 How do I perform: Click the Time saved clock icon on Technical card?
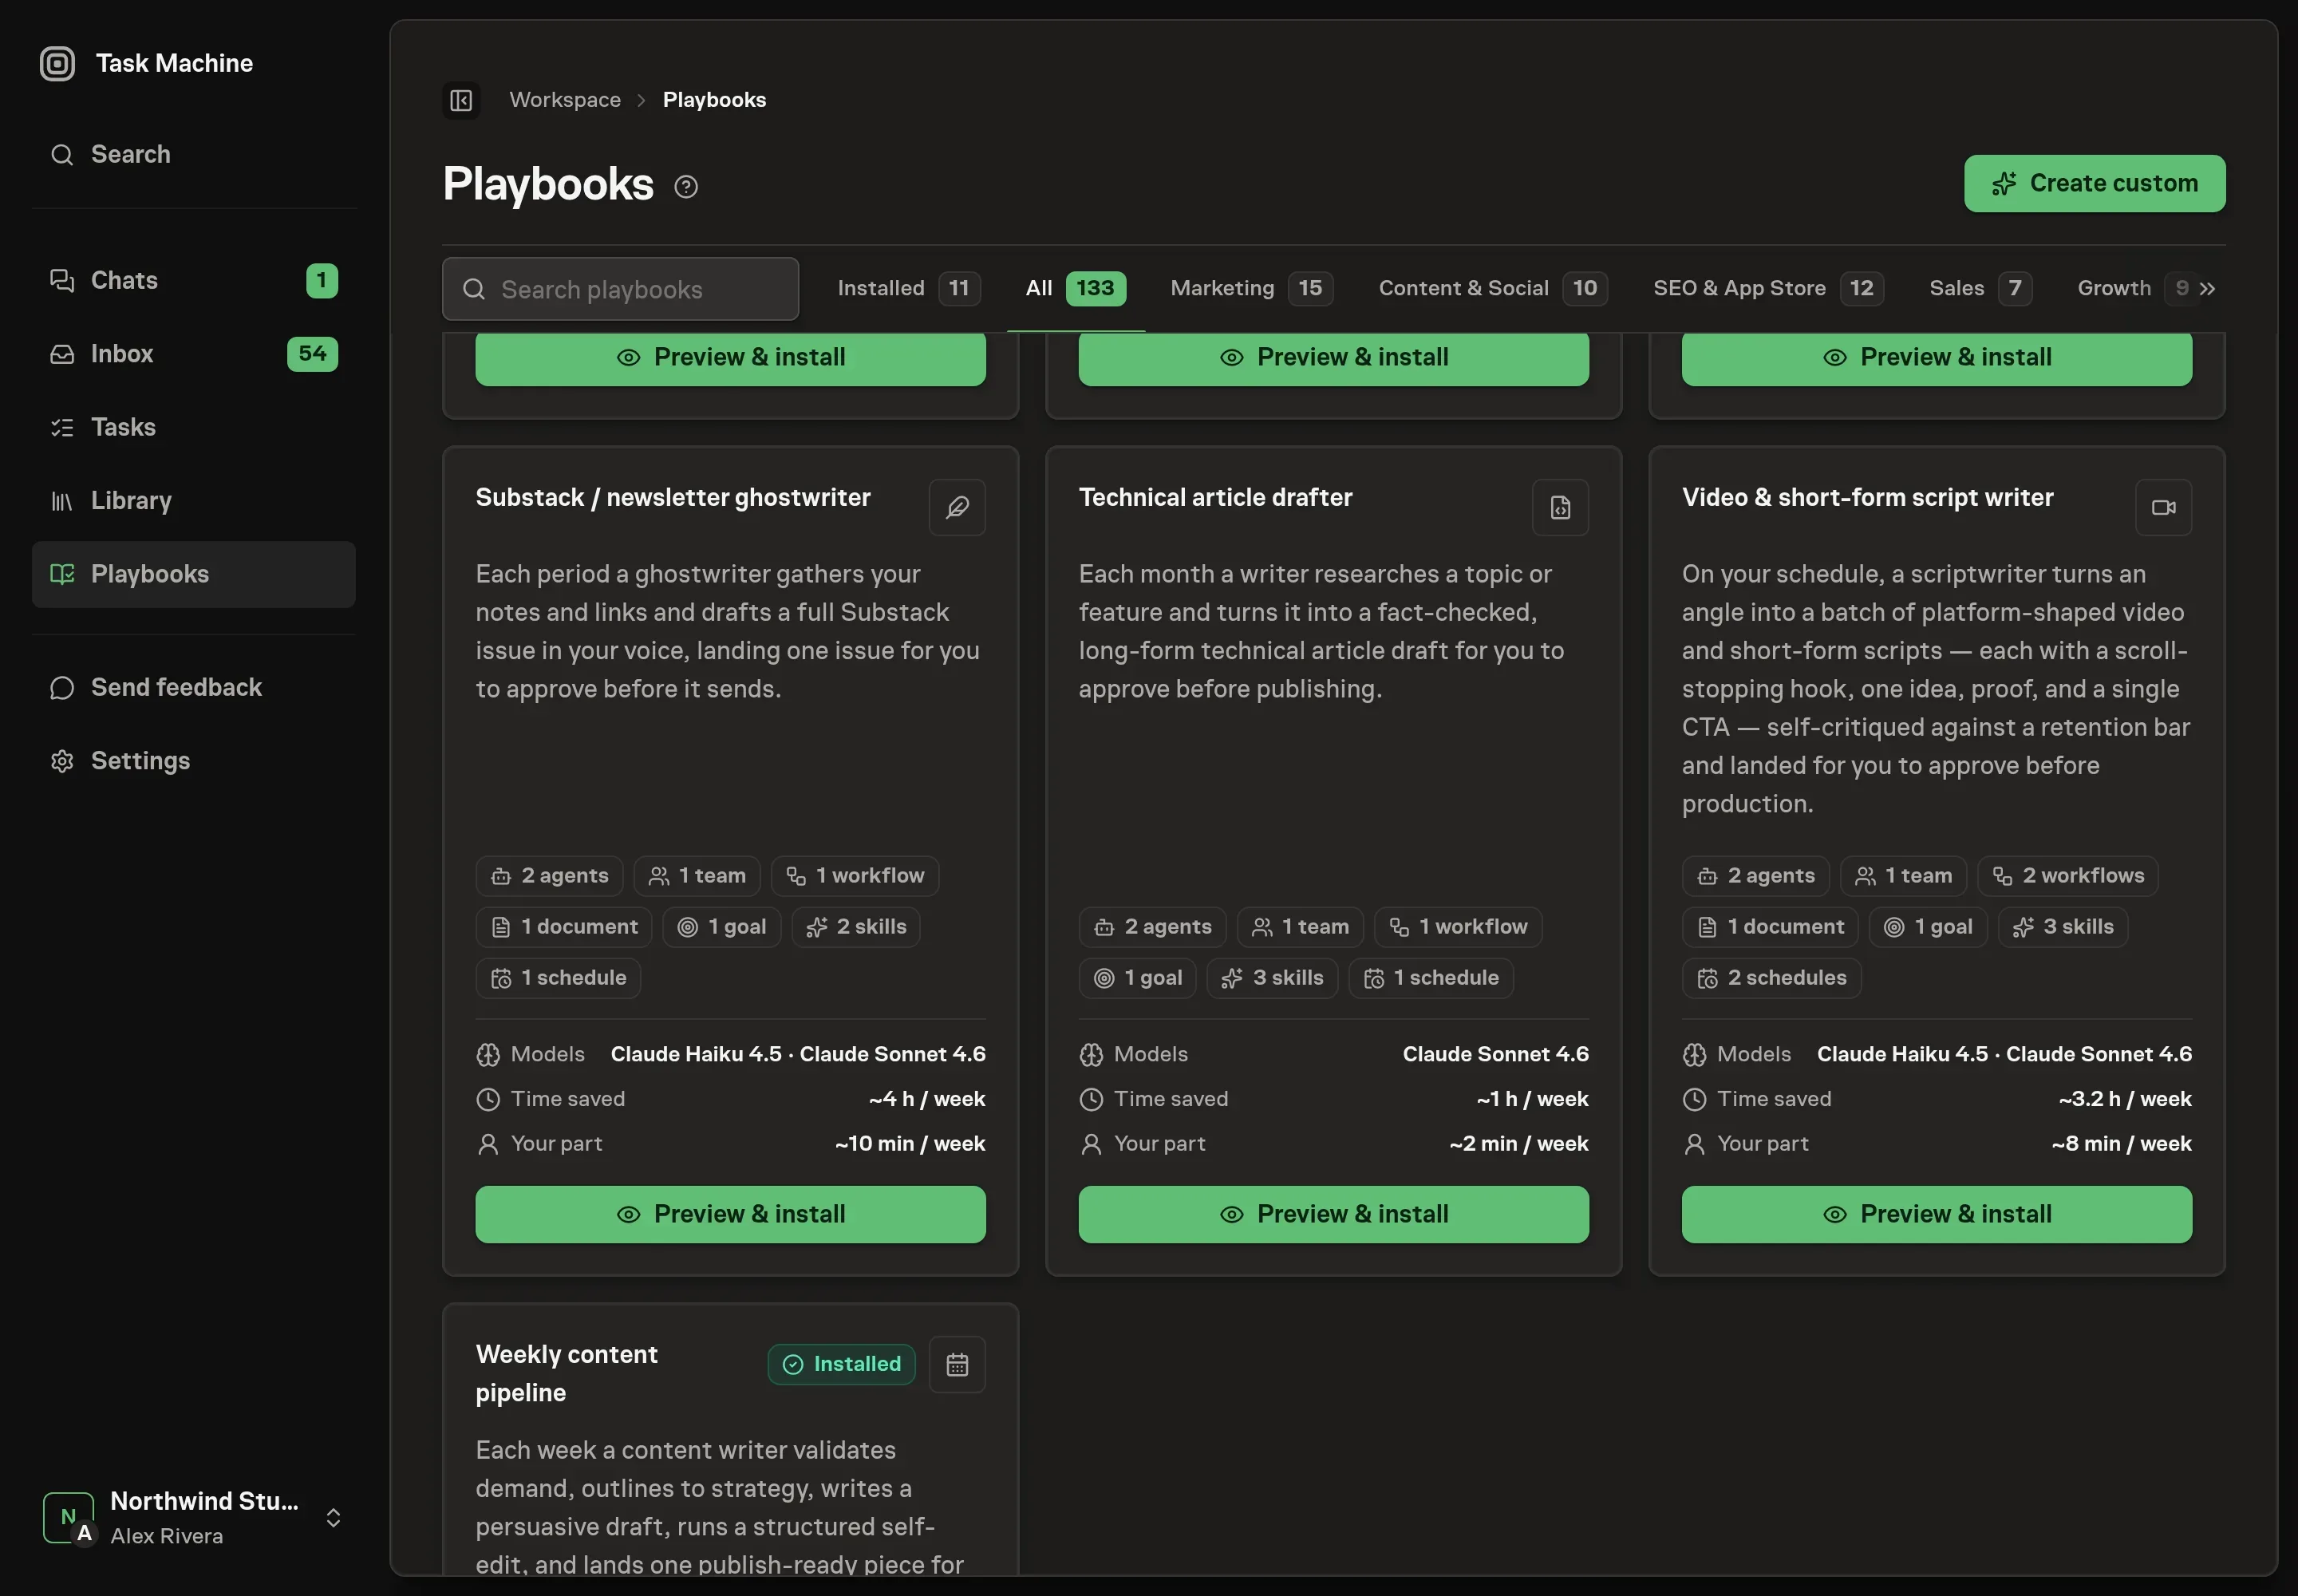click(x=1091, y=1099)
